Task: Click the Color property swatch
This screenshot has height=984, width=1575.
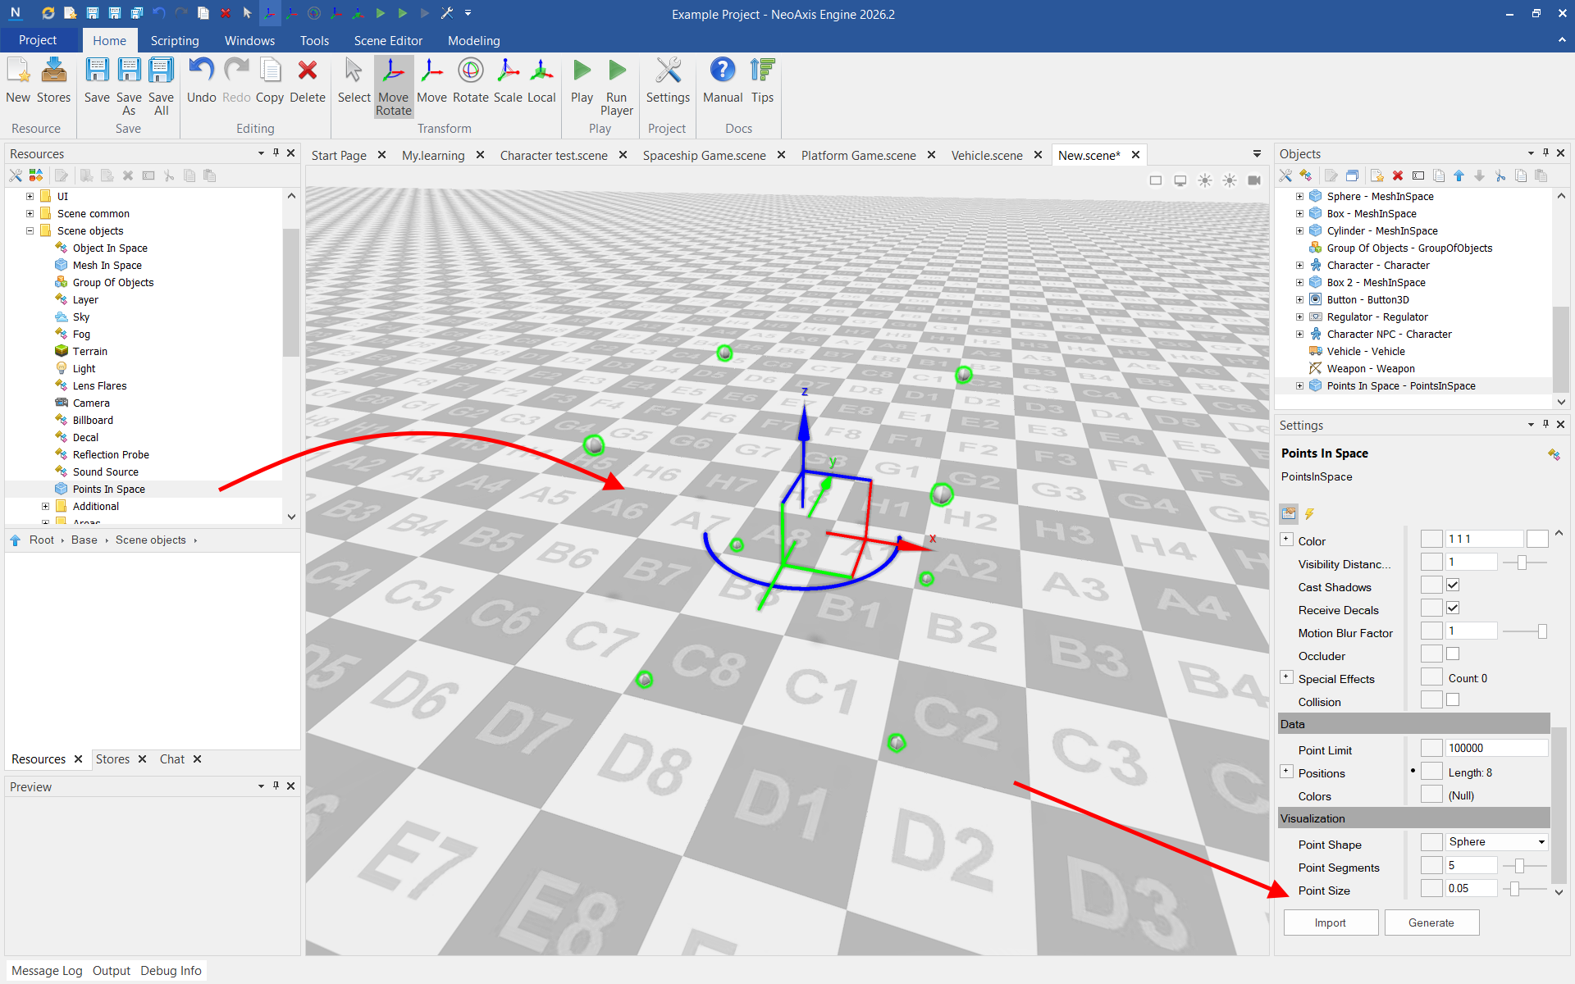Action: pyautogui.click(x=1537, y=539)
